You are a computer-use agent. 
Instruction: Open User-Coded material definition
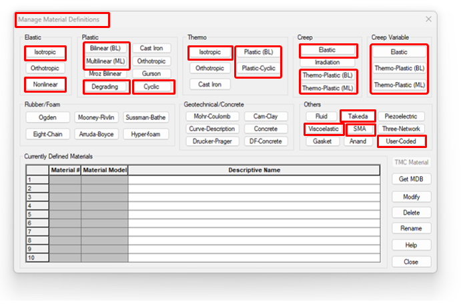pos(401,141)
